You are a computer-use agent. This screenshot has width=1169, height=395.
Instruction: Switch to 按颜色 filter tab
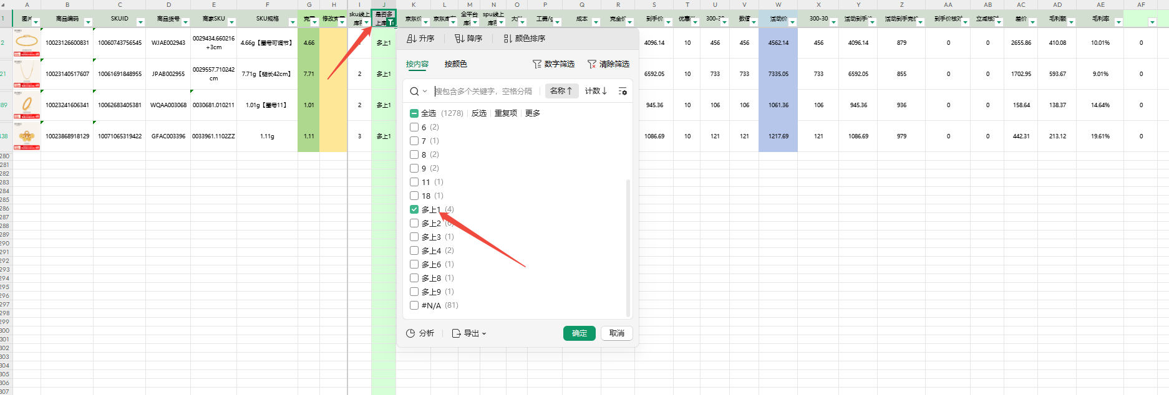pos(455,64)
